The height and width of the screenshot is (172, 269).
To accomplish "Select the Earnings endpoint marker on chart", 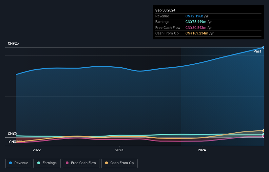I will (x=263, y=134).
